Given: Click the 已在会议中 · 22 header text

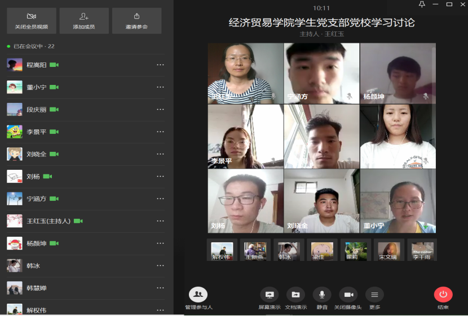Looking at the screenshot, I should 34,46.
